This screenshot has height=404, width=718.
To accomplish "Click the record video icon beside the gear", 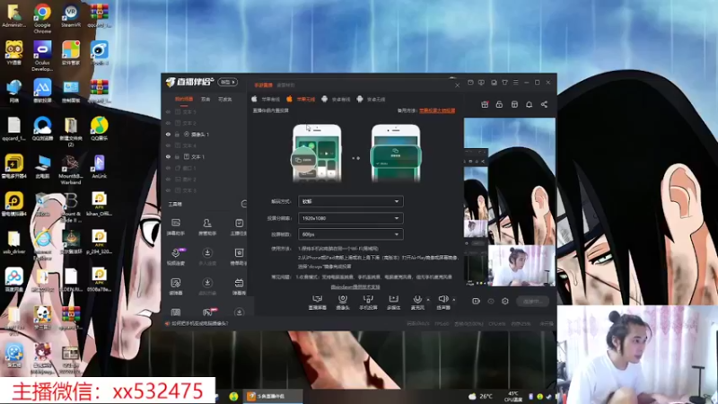I will pos(476,301).
